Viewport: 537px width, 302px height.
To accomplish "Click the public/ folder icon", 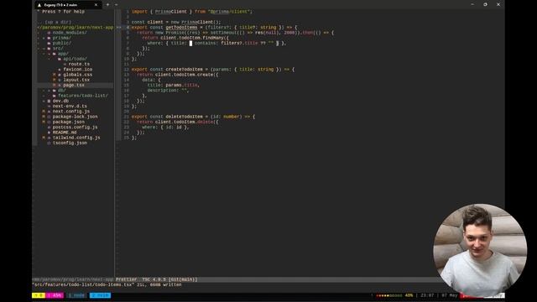I will [49, 43].
